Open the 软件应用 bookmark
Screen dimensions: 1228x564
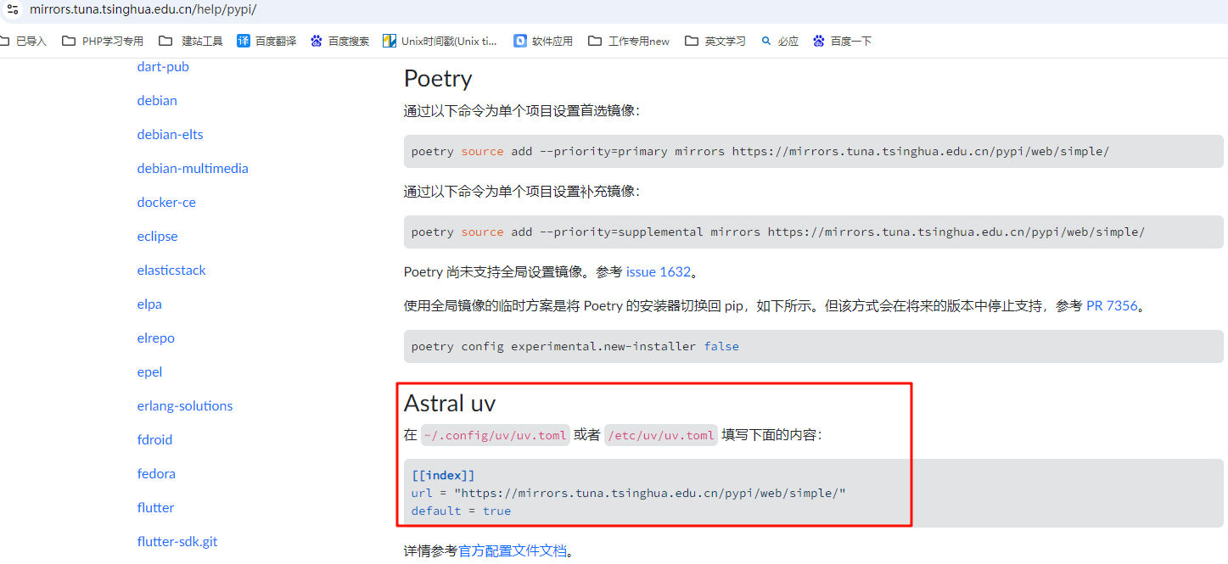[543, 41]
